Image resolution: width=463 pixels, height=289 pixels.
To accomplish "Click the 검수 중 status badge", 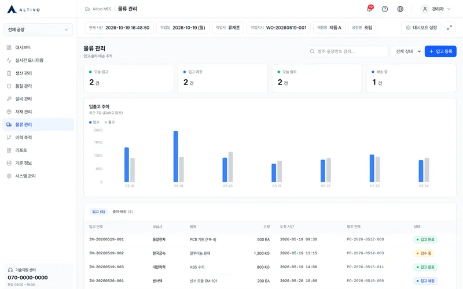I will pyautogui.click(x=424, y=253).
